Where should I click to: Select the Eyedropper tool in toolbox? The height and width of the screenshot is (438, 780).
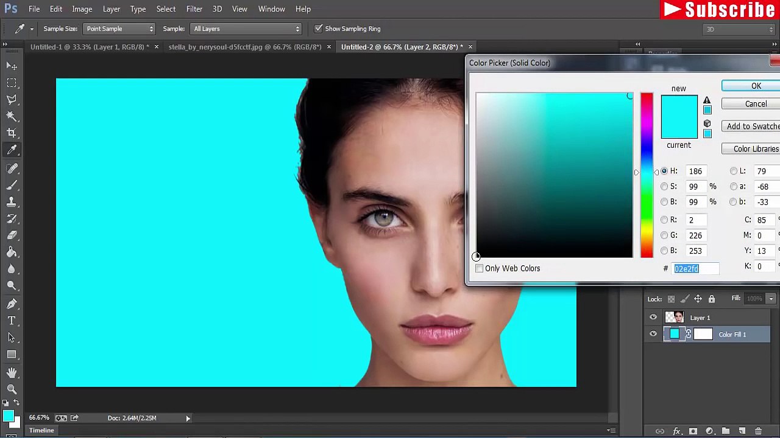pos(12,150)
